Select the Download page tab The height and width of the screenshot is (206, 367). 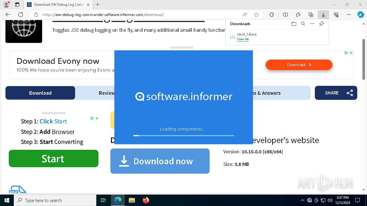click(x=40, y=93)
